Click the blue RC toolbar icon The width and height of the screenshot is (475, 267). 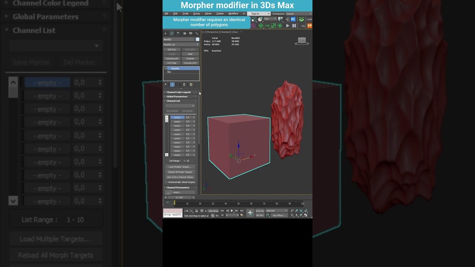pos(293,19)
